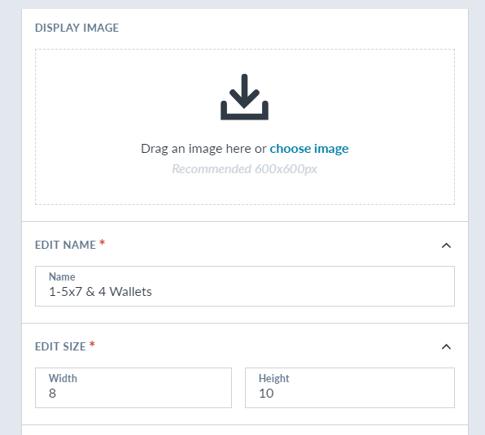Click the Height field label
Screen dimensions: 485x435
pos(273,378)
